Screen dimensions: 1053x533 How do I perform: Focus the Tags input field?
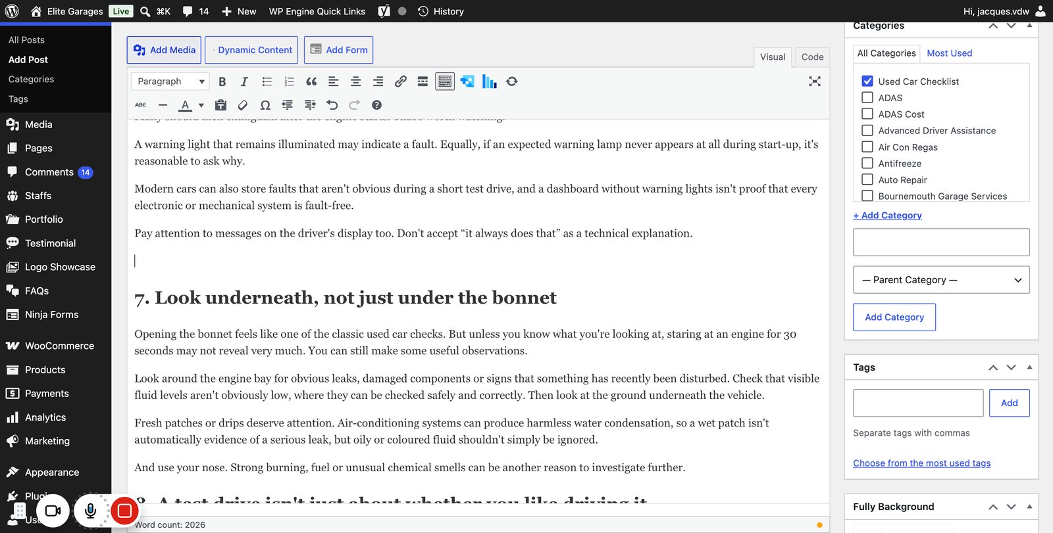[x=918, y=403]
